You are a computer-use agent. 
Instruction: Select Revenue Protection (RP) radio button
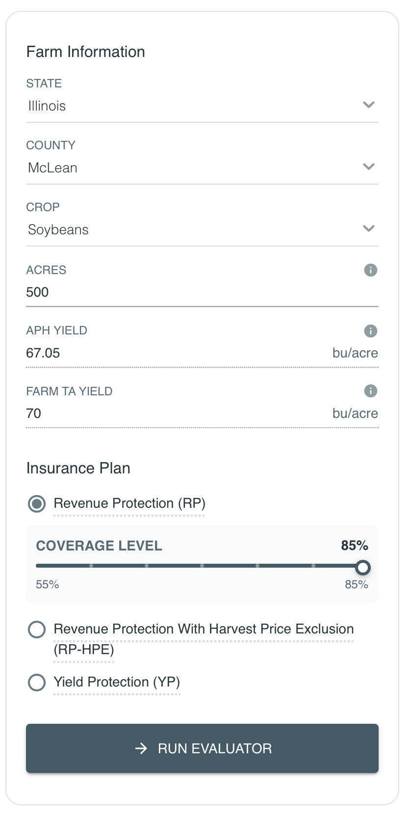pyautogui.click(x=37, y=504)
